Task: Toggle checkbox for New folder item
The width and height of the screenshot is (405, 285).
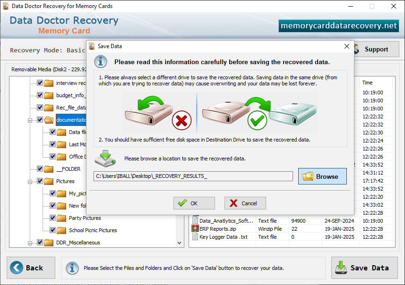Action: point(52,206)
